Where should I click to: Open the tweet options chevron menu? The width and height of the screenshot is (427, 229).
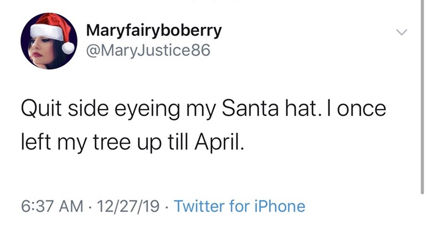[x=401, y=33]
